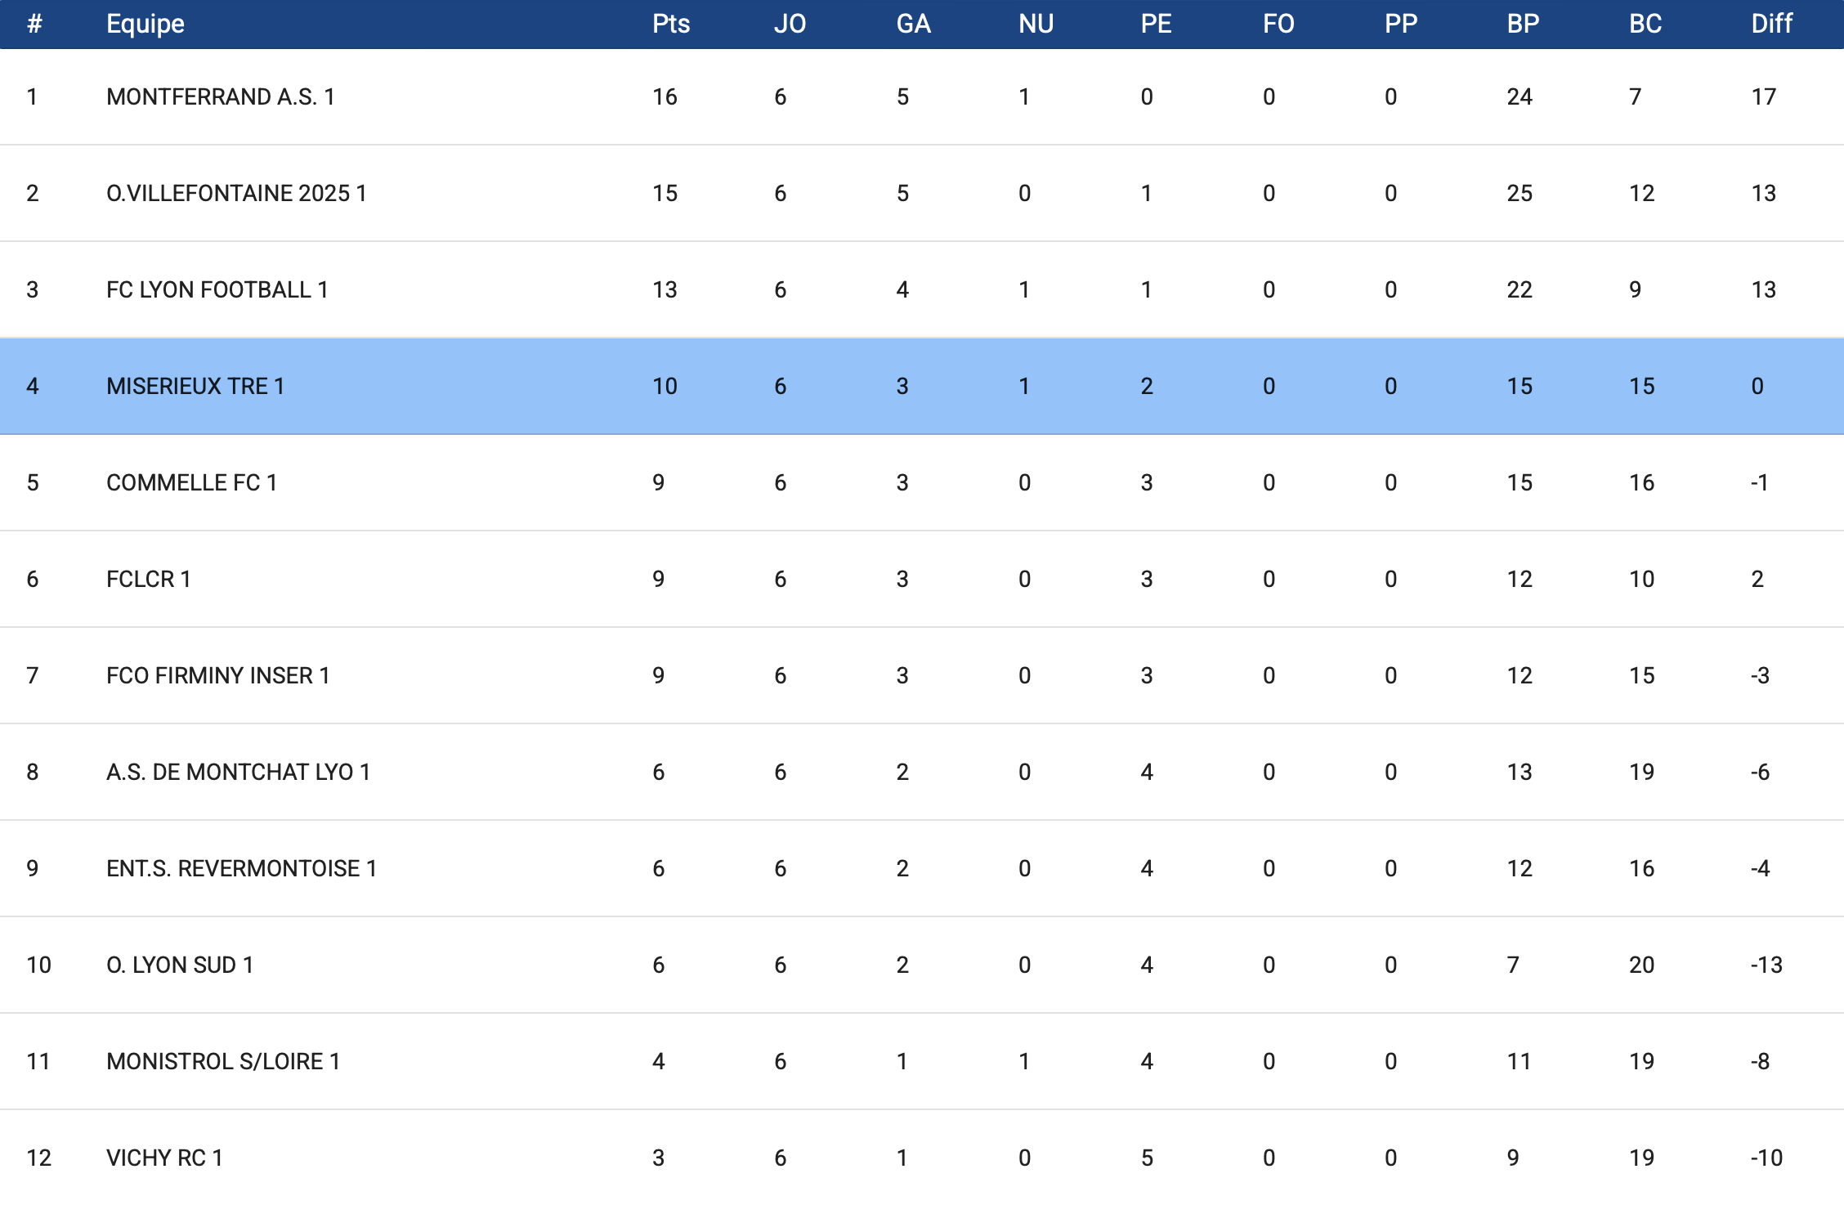Open the FCLCR 1 team entry
The height and width of the screenshot is (1205, 1844).
149,580
